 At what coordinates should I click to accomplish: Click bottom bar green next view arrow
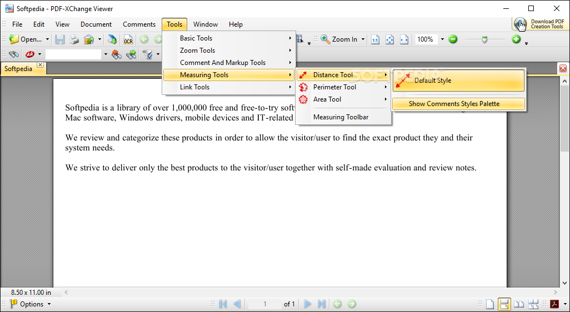tap(352, 304)
